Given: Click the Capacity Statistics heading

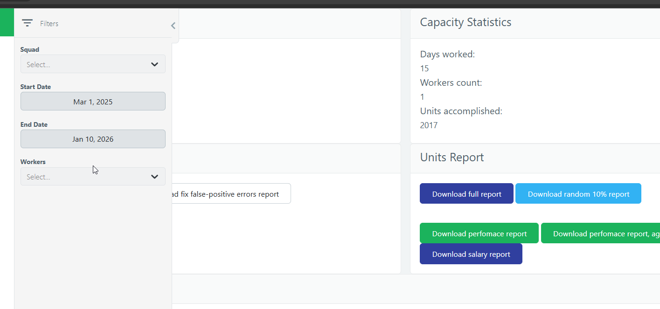Looking at the screenshot, I should click(x=465, y=22).
